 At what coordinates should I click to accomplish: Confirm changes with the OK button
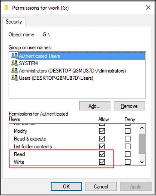point(66,187)
